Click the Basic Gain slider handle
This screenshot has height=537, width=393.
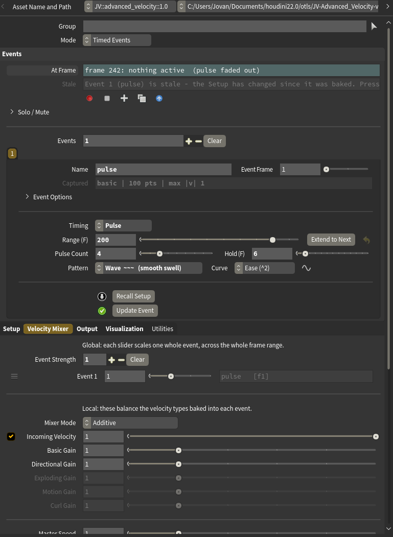(x=178, y=450)
